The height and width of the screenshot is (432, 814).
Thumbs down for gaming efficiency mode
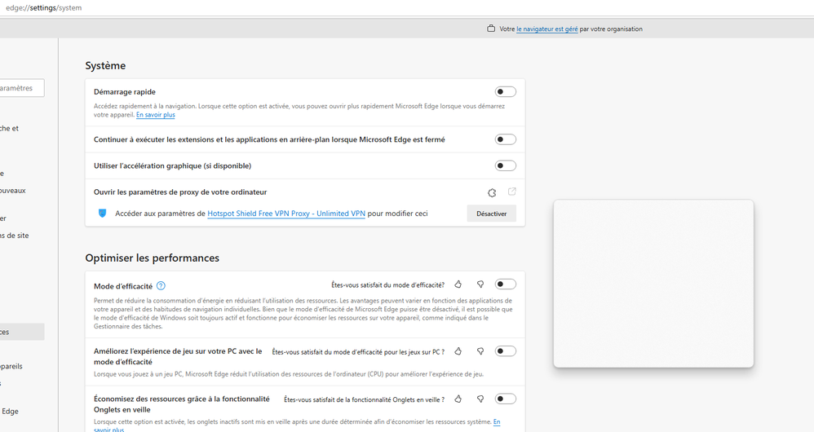pyautogui.click(x=480, y=351)
